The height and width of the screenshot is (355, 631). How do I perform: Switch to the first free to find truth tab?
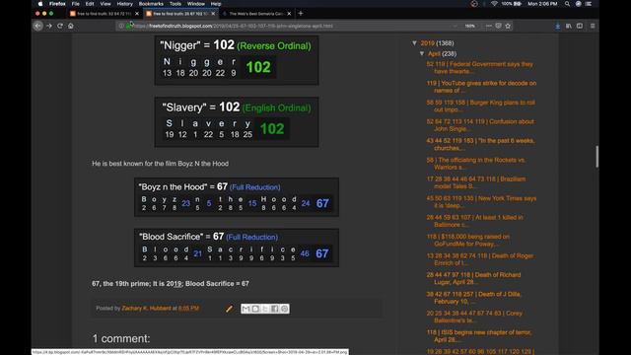point(104,14)
